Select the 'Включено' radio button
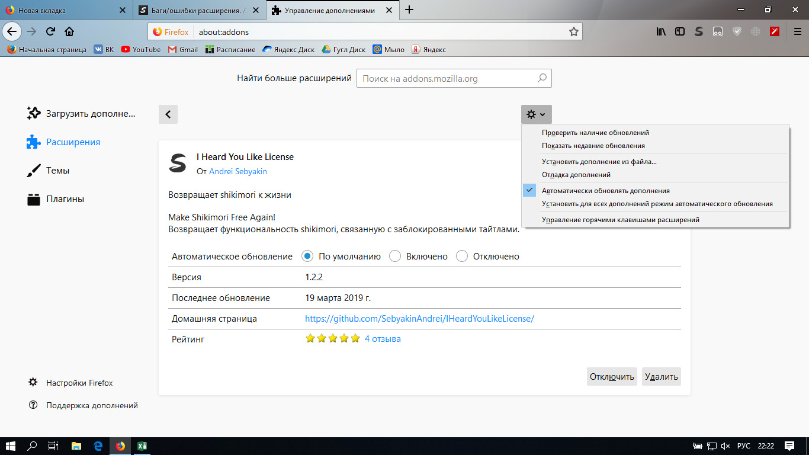The image size is (809, 455). 395,257
